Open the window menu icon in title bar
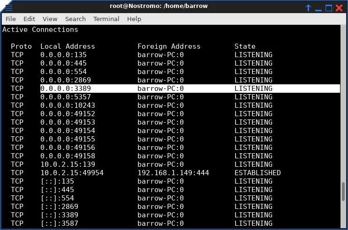The height and width of the screenshot is (230, 348). [x=9, y=7]
